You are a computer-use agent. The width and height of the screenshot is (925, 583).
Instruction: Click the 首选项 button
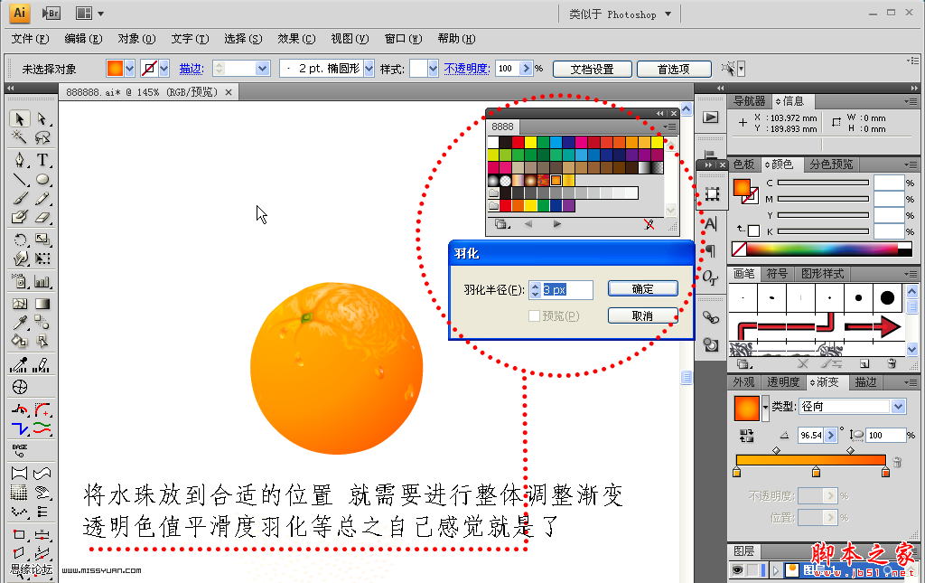coord(674,69)
